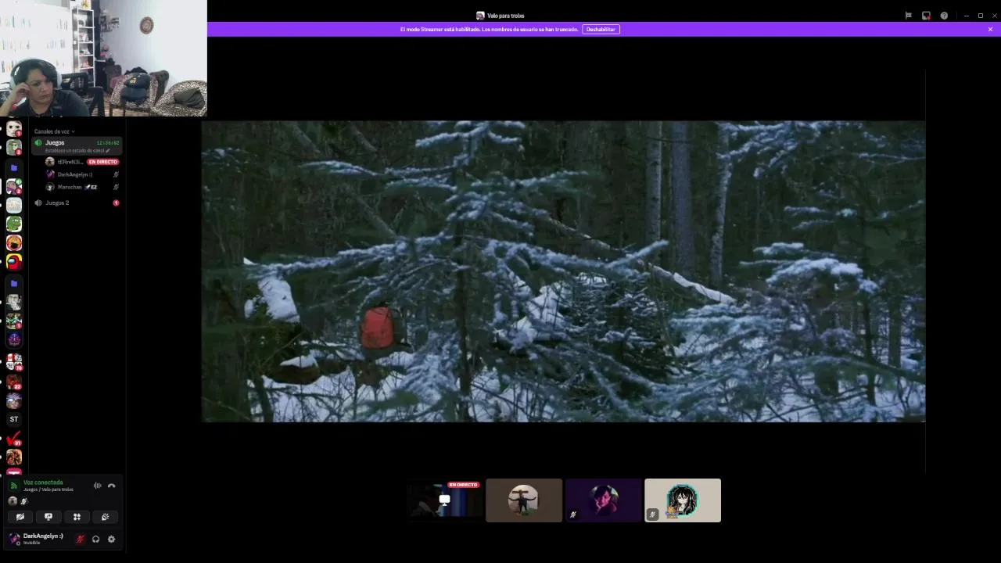
Task: Open the Pepe frog server icon
Action: click(14, 224)
